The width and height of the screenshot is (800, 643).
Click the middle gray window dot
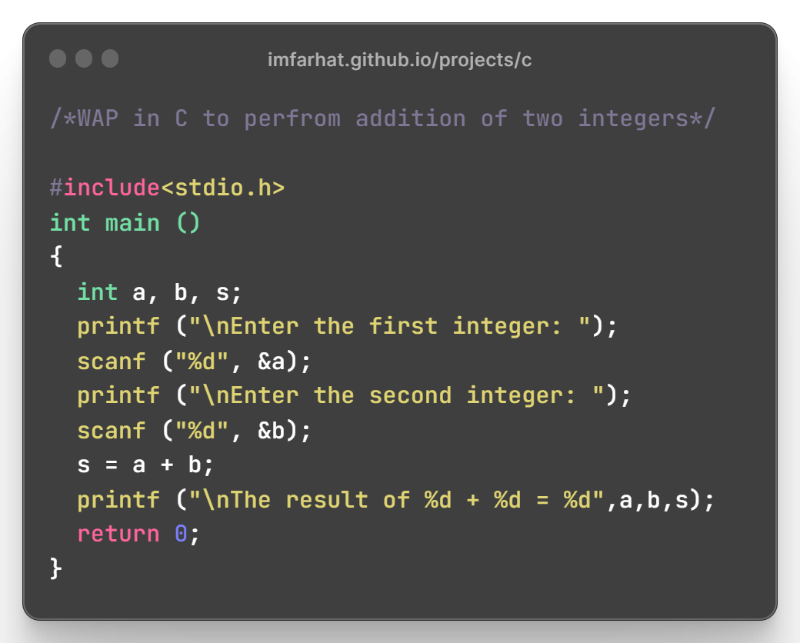click(x=84, y=58)
